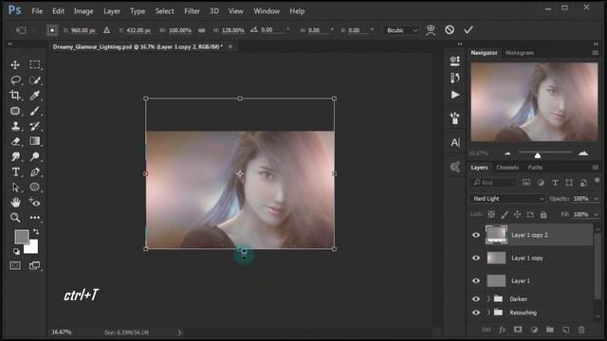Reset default foreground and background colors
The image size is (607, 341).
click(16, 251)
